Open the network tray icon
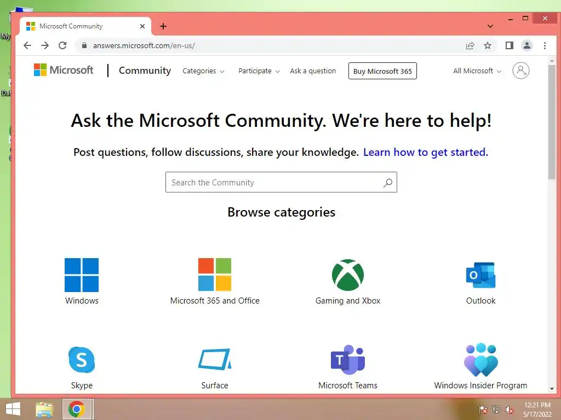 496,410
